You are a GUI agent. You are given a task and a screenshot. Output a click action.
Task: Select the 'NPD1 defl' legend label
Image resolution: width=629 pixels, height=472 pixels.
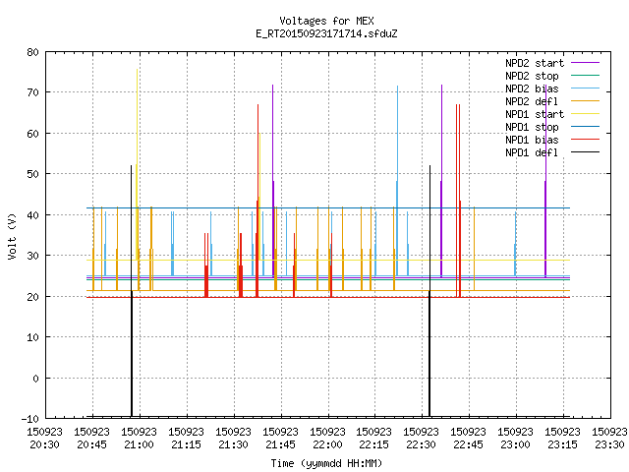532,153
